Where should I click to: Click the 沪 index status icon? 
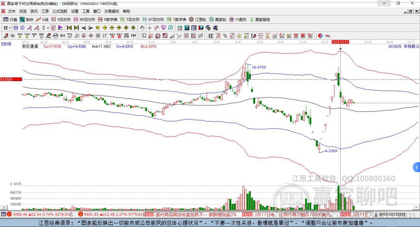9,214
